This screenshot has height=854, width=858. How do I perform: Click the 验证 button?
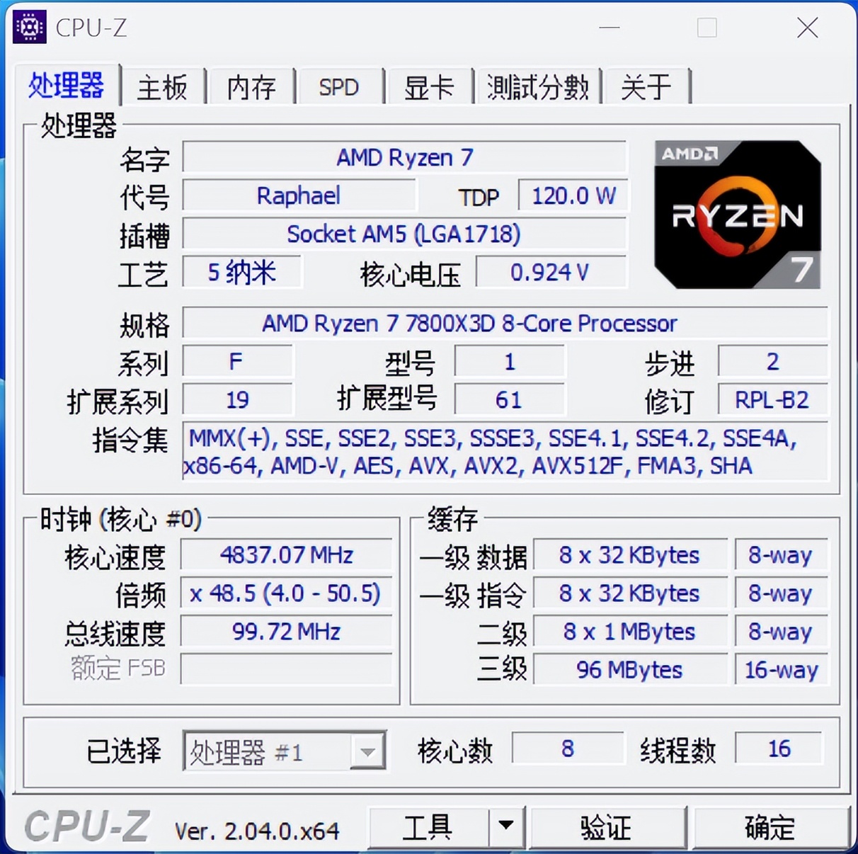tap(607, 826)
